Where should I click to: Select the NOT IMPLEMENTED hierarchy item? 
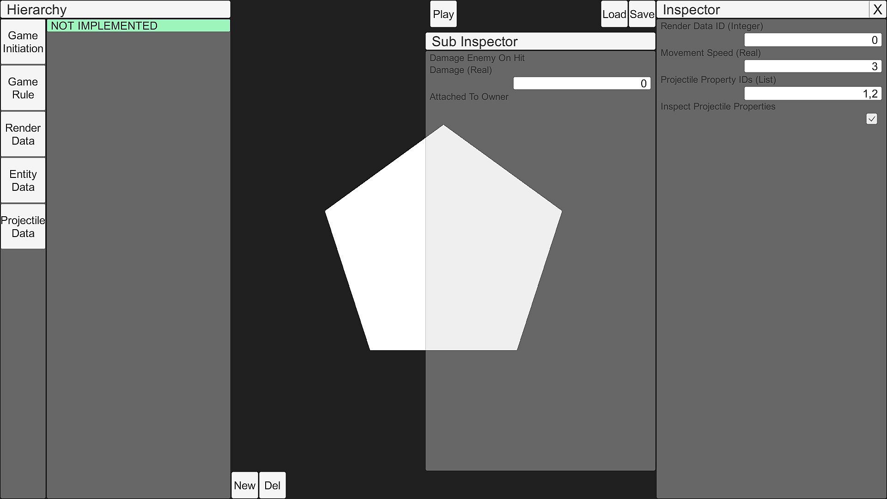click(138, 26)
